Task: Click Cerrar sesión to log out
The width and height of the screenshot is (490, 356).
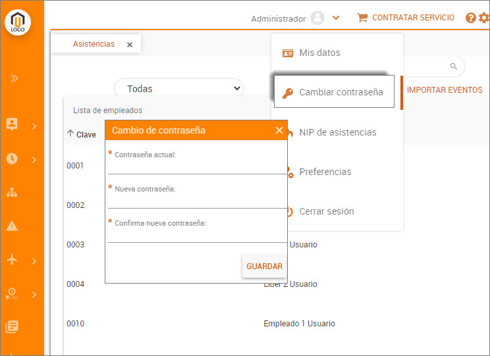Action: (x=326, y=211)
